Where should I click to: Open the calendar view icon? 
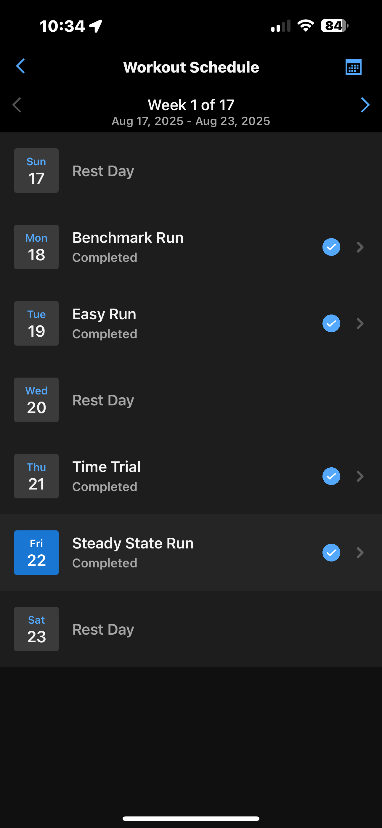353,67
